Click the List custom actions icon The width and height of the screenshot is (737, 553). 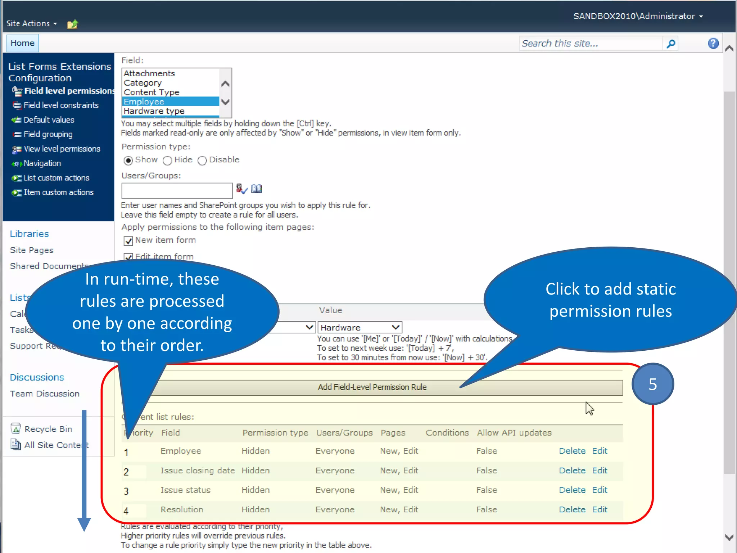(17, 178)
